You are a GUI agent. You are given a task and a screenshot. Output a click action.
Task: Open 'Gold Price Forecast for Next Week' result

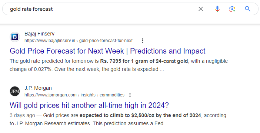(107, 51)
